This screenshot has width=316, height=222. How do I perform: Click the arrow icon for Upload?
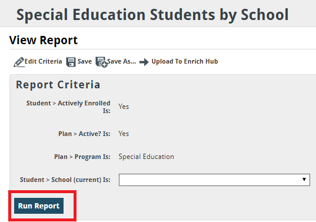(x=144, y=62)
